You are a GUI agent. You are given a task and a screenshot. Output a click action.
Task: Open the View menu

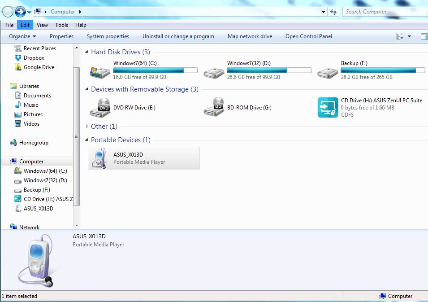(42, 25)
